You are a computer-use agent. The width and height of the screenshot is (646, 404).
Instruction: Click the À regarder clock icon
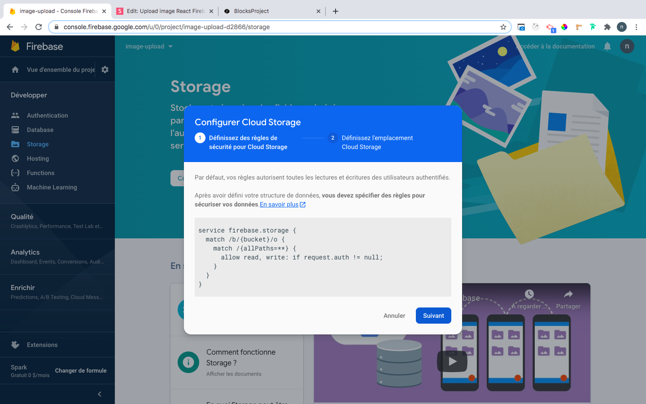(529, 294)
